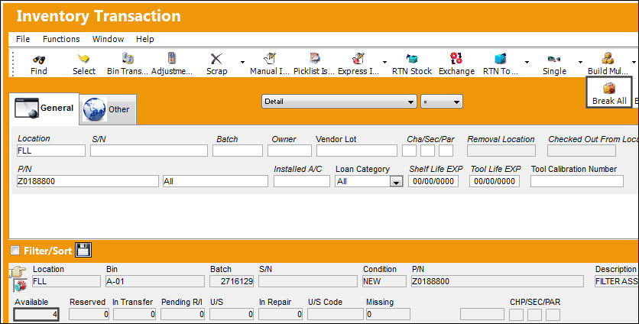This screenshot has height=324, width=639.
Task: Click the S/N search input field
Action: point(149,151)
